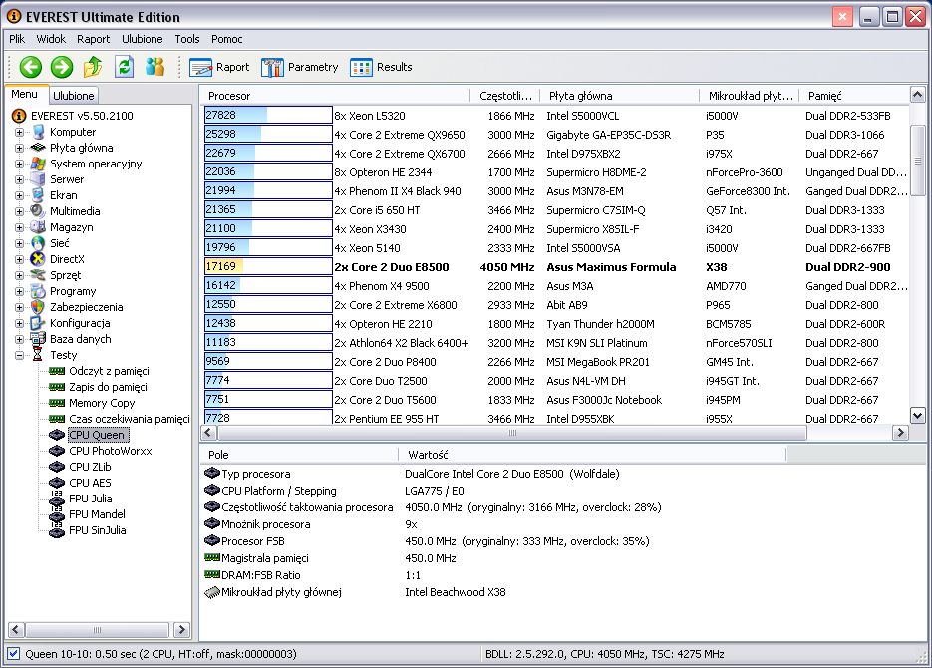Open the Raport menu
The height and width of the screenshot is (668, 932).
click(x=94, y=39)
